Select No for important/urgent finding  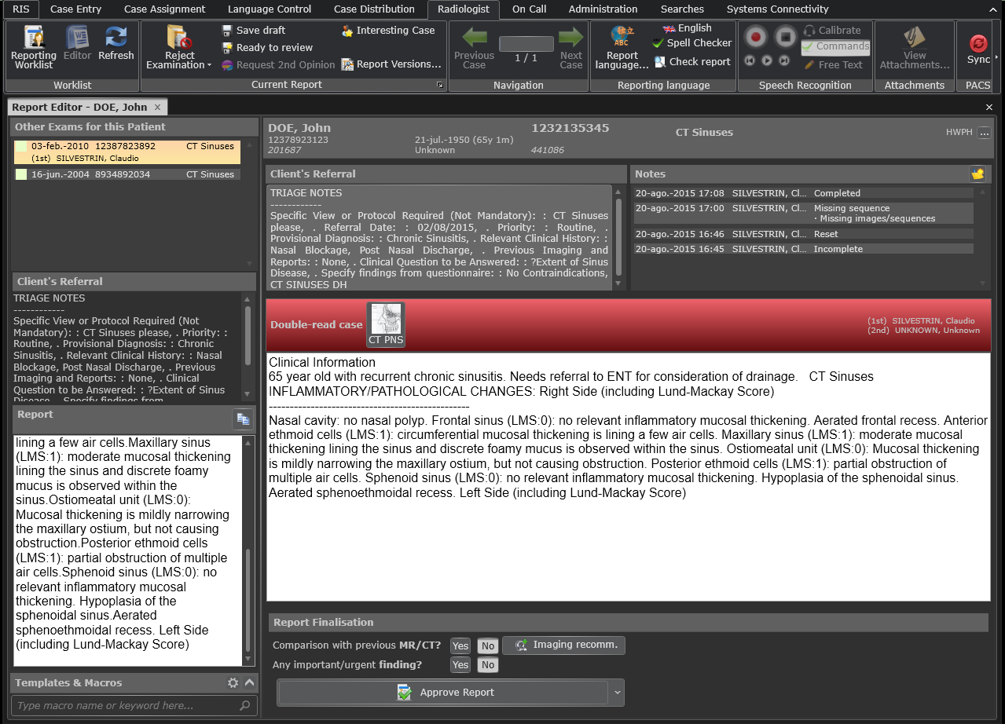(x=488, y=665)
